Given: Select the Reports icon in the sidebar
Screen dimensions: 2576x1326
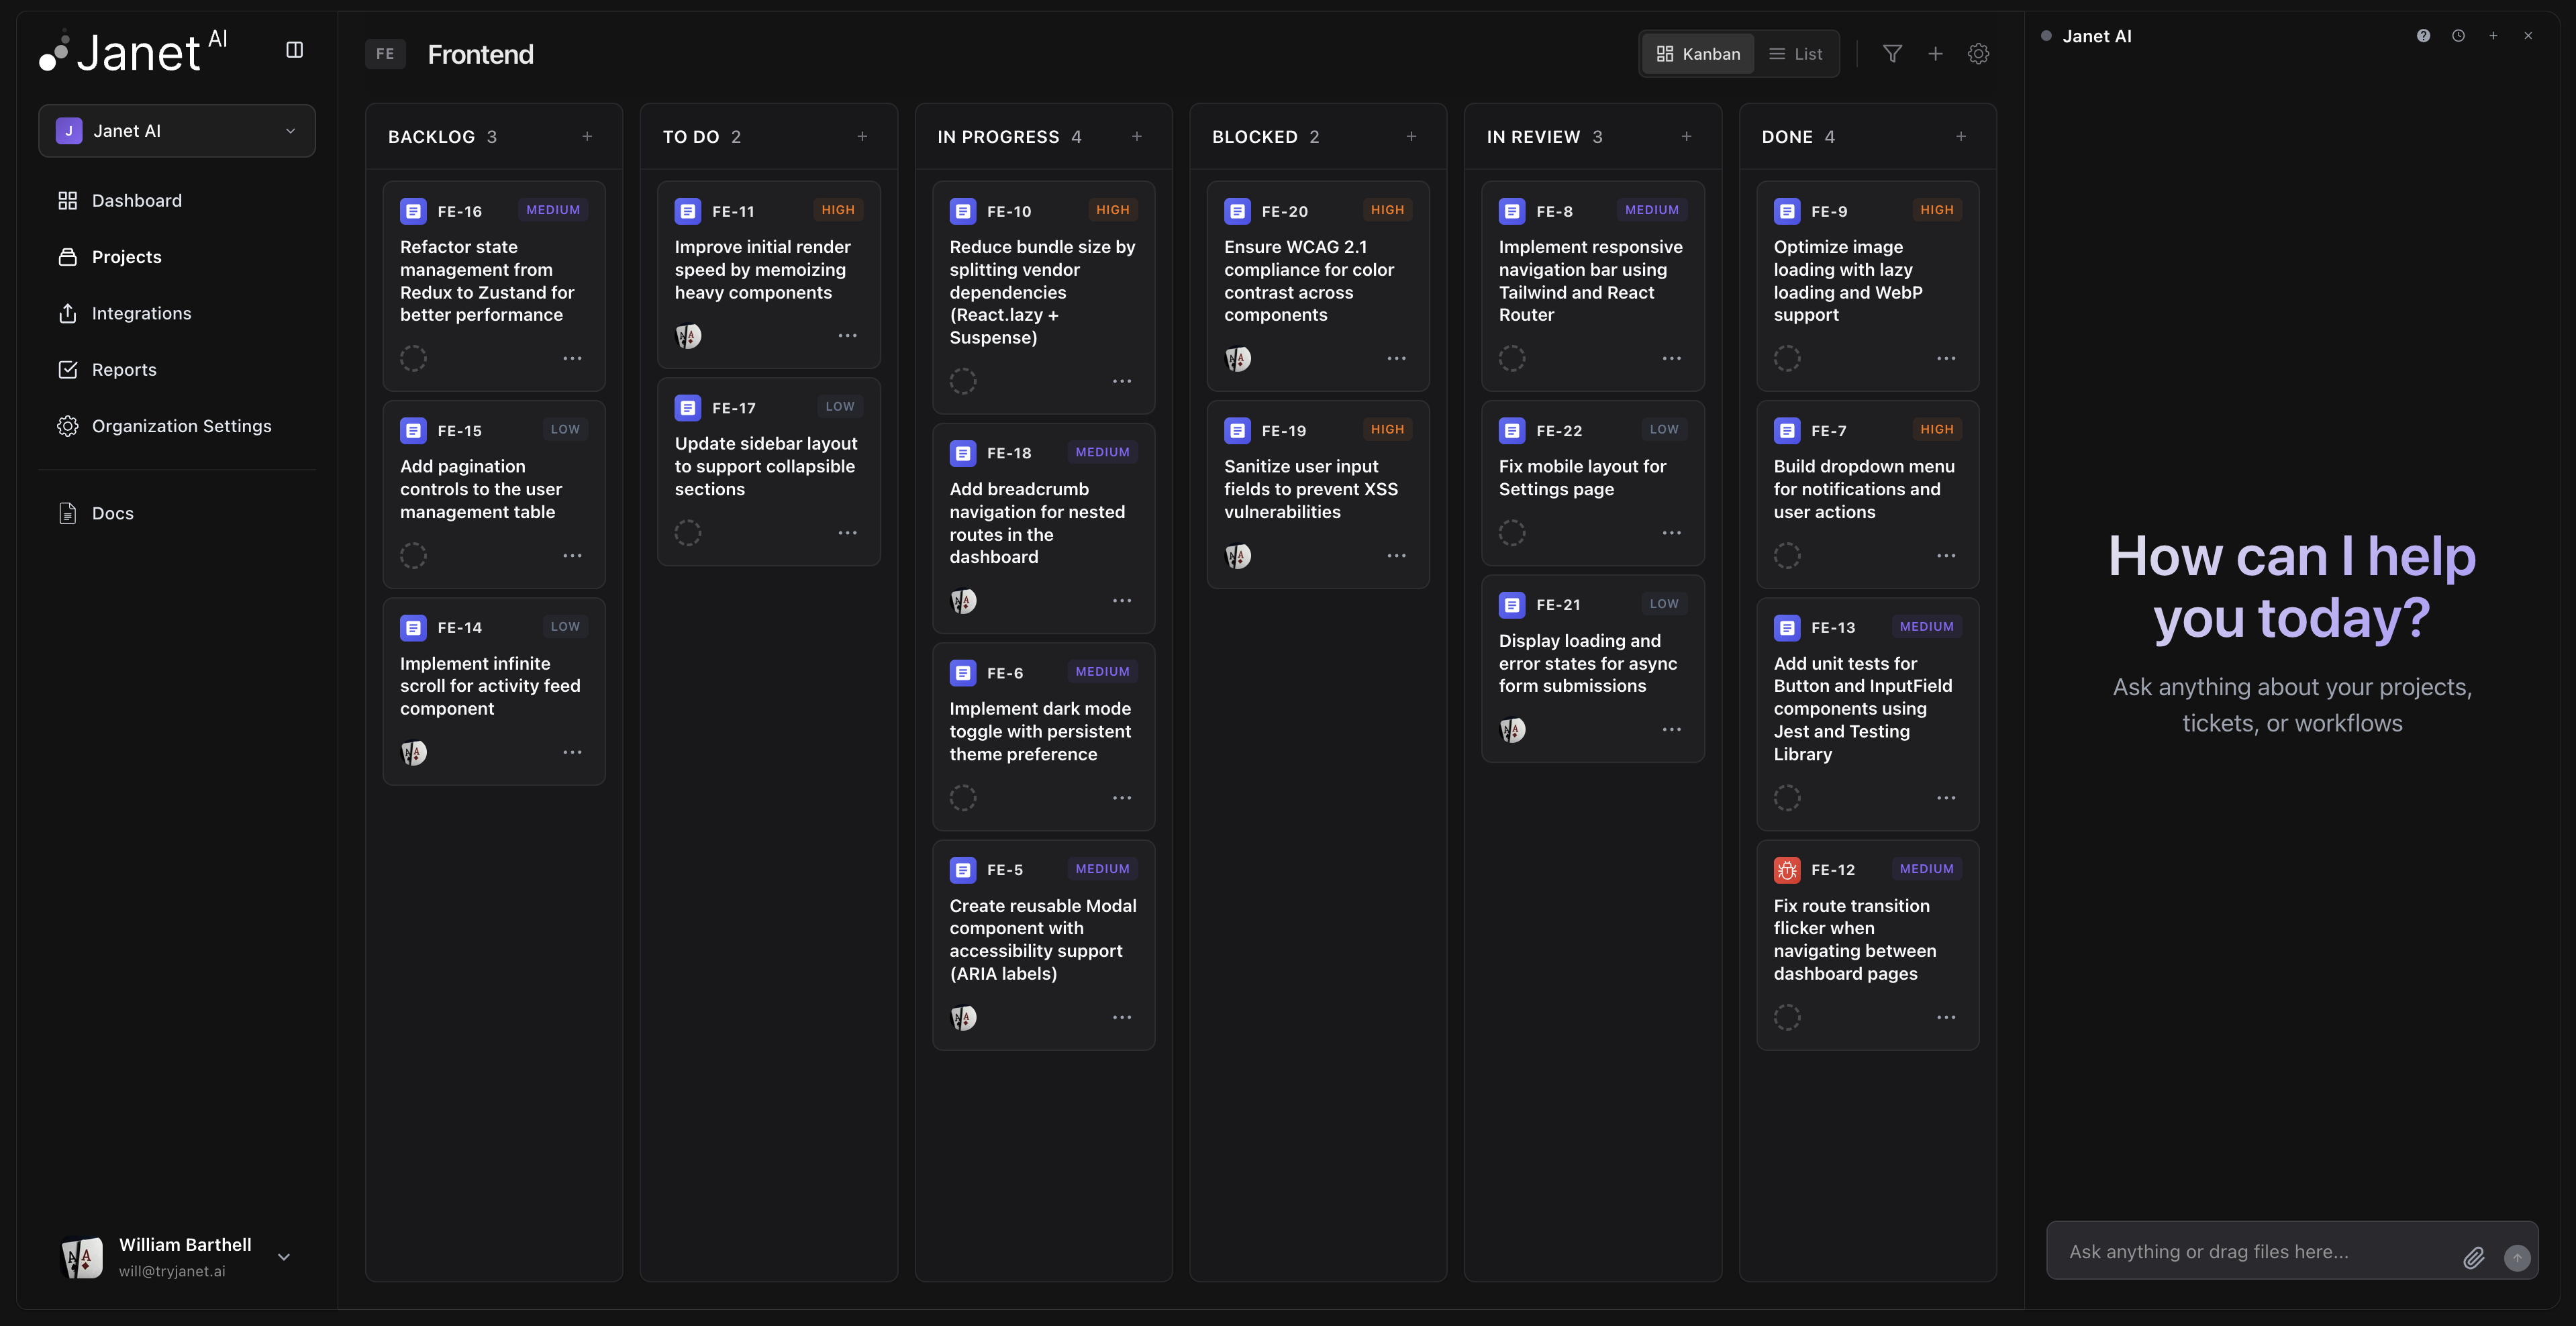Looking at the screenshot, I should [68, 369].
